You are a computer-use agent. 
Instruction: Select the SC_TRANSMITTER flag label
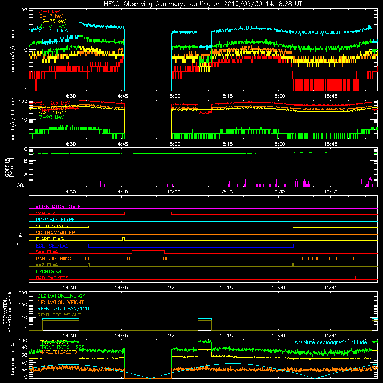pyautogui.click(x=56, y=233)
